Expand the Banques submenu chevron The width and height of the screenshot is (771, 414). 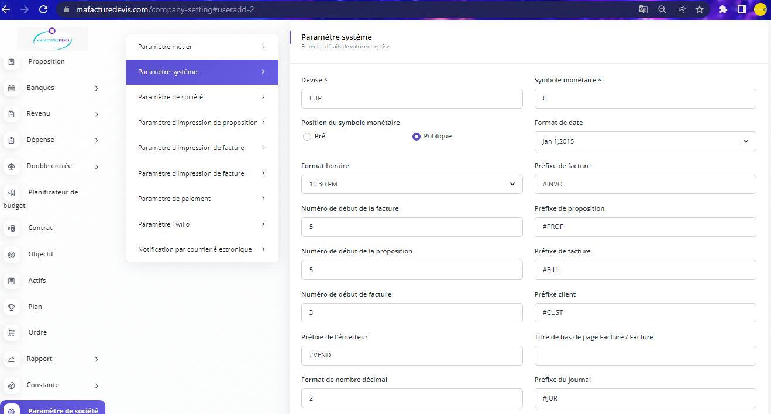click(x=97, y=89)
